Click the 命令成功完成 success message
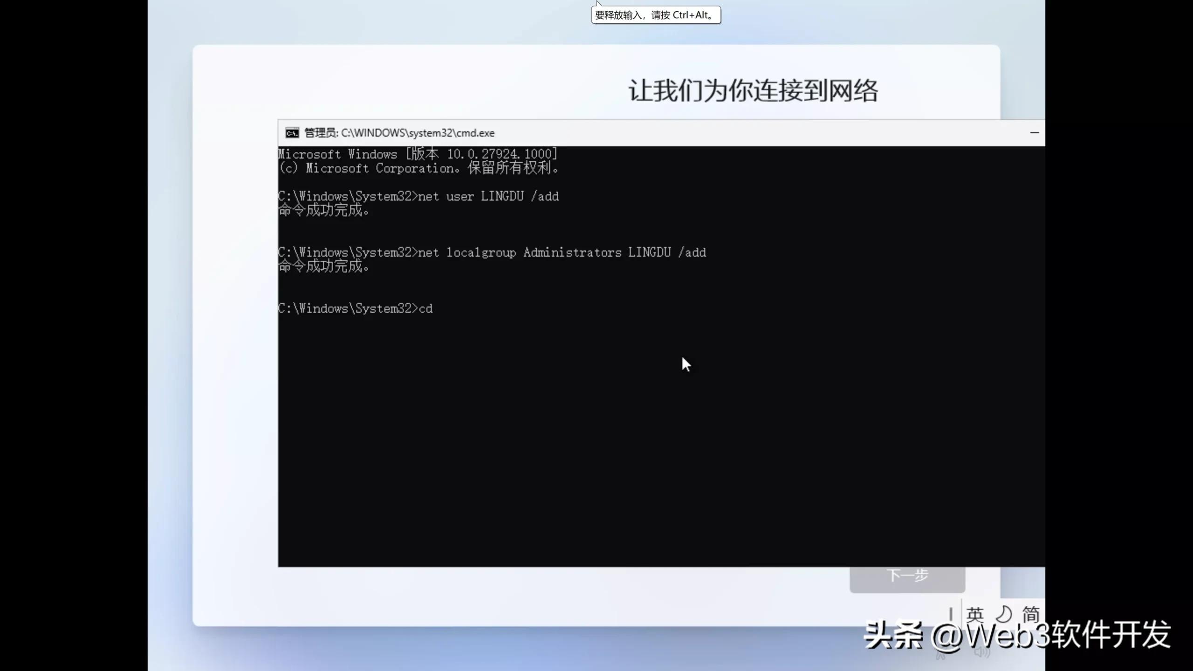 point(324,211)
